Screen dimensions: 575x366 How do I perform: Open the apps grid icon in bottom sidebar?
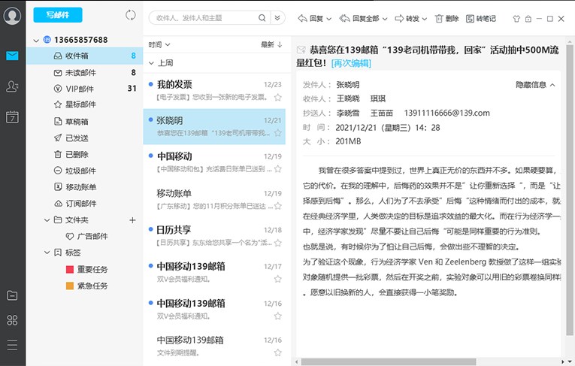click(x=12, y=320)
